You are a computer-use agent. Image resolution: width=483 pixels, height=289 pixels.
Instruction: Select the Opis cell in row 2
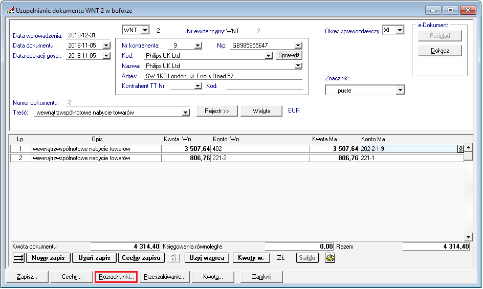pyautogui.click(x=96, y=158)
